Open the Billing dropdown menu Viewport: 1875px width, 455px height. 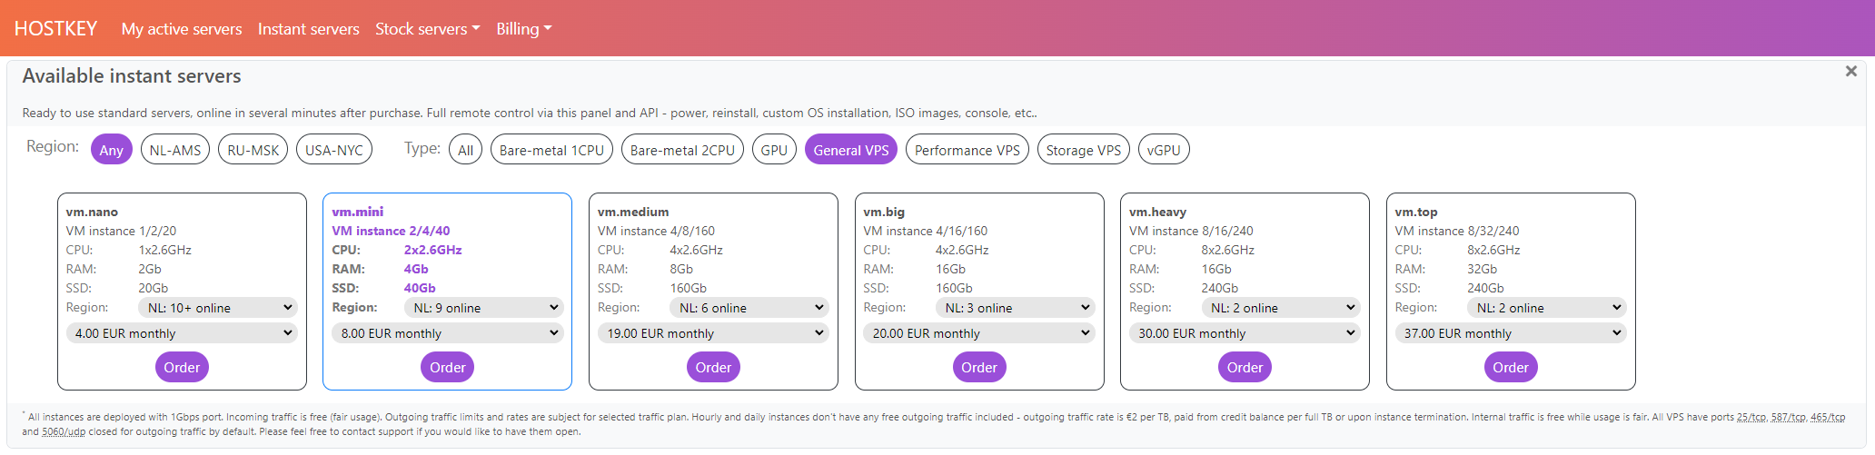[x=523, y=29]
